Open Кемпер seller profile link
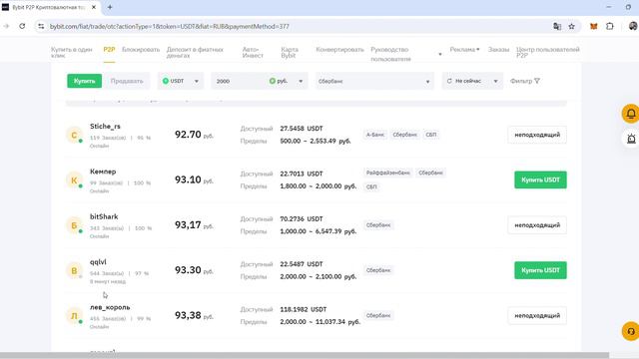Screen dimensions: 639x359 point(103,172)
